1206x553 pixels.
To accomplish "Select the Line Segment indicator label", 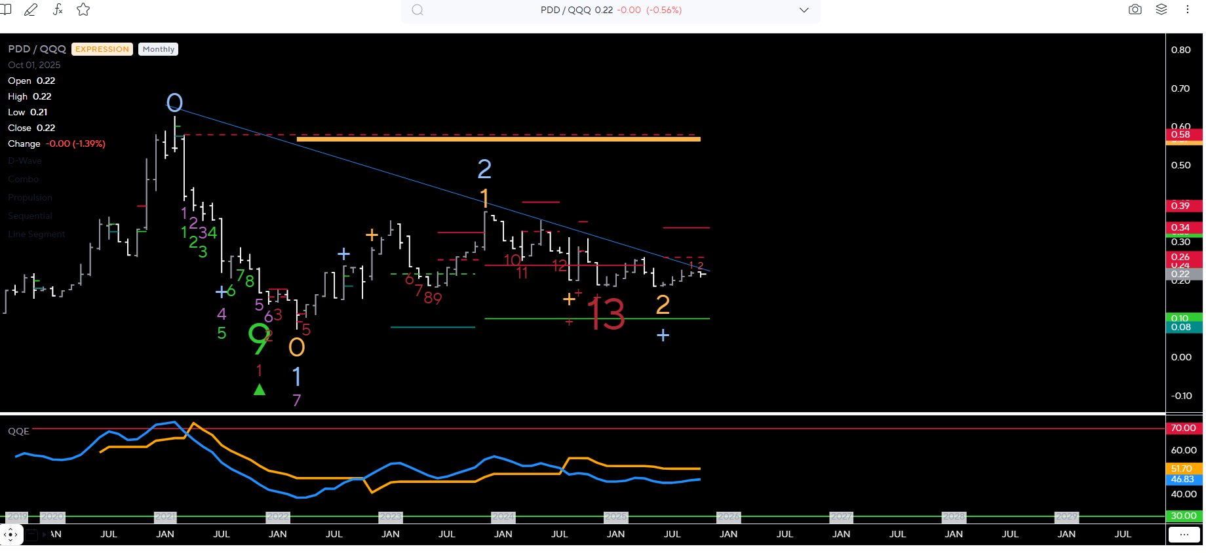I will [x=37, y=234].
